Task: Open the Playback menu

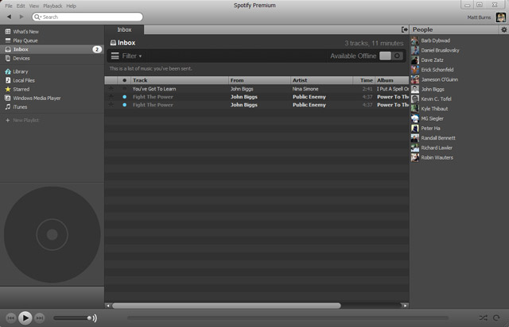Action: coord(52,6)
